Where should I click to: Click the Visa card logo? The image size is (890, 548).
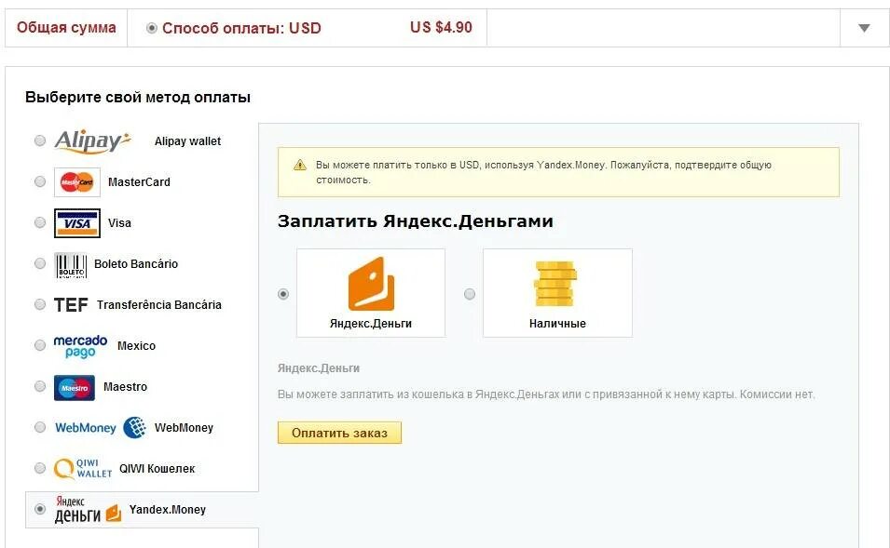(77, 222)
